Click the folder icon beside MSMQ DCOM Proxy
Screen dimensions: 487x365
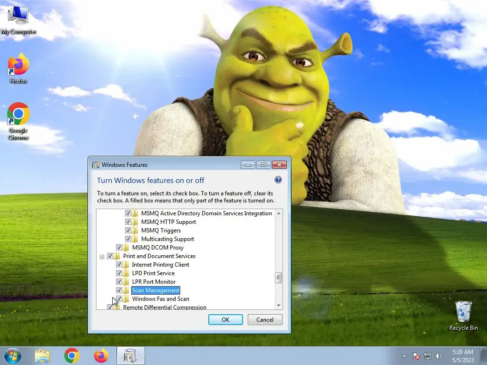126,247
